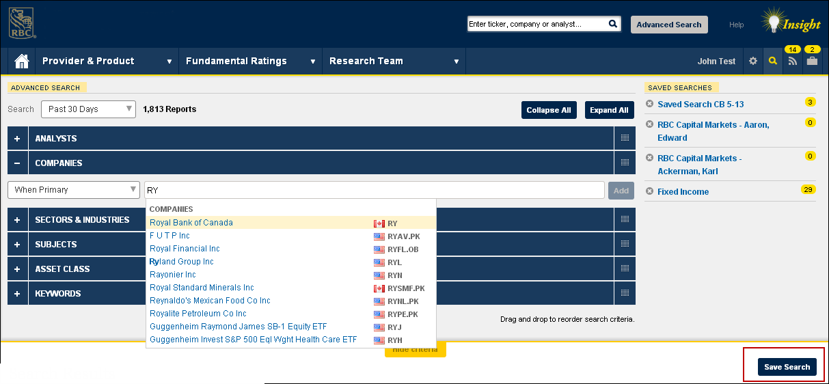Delete the Aaron, Edward saved search
Screen dimensions: 829x384
(650, 124)
